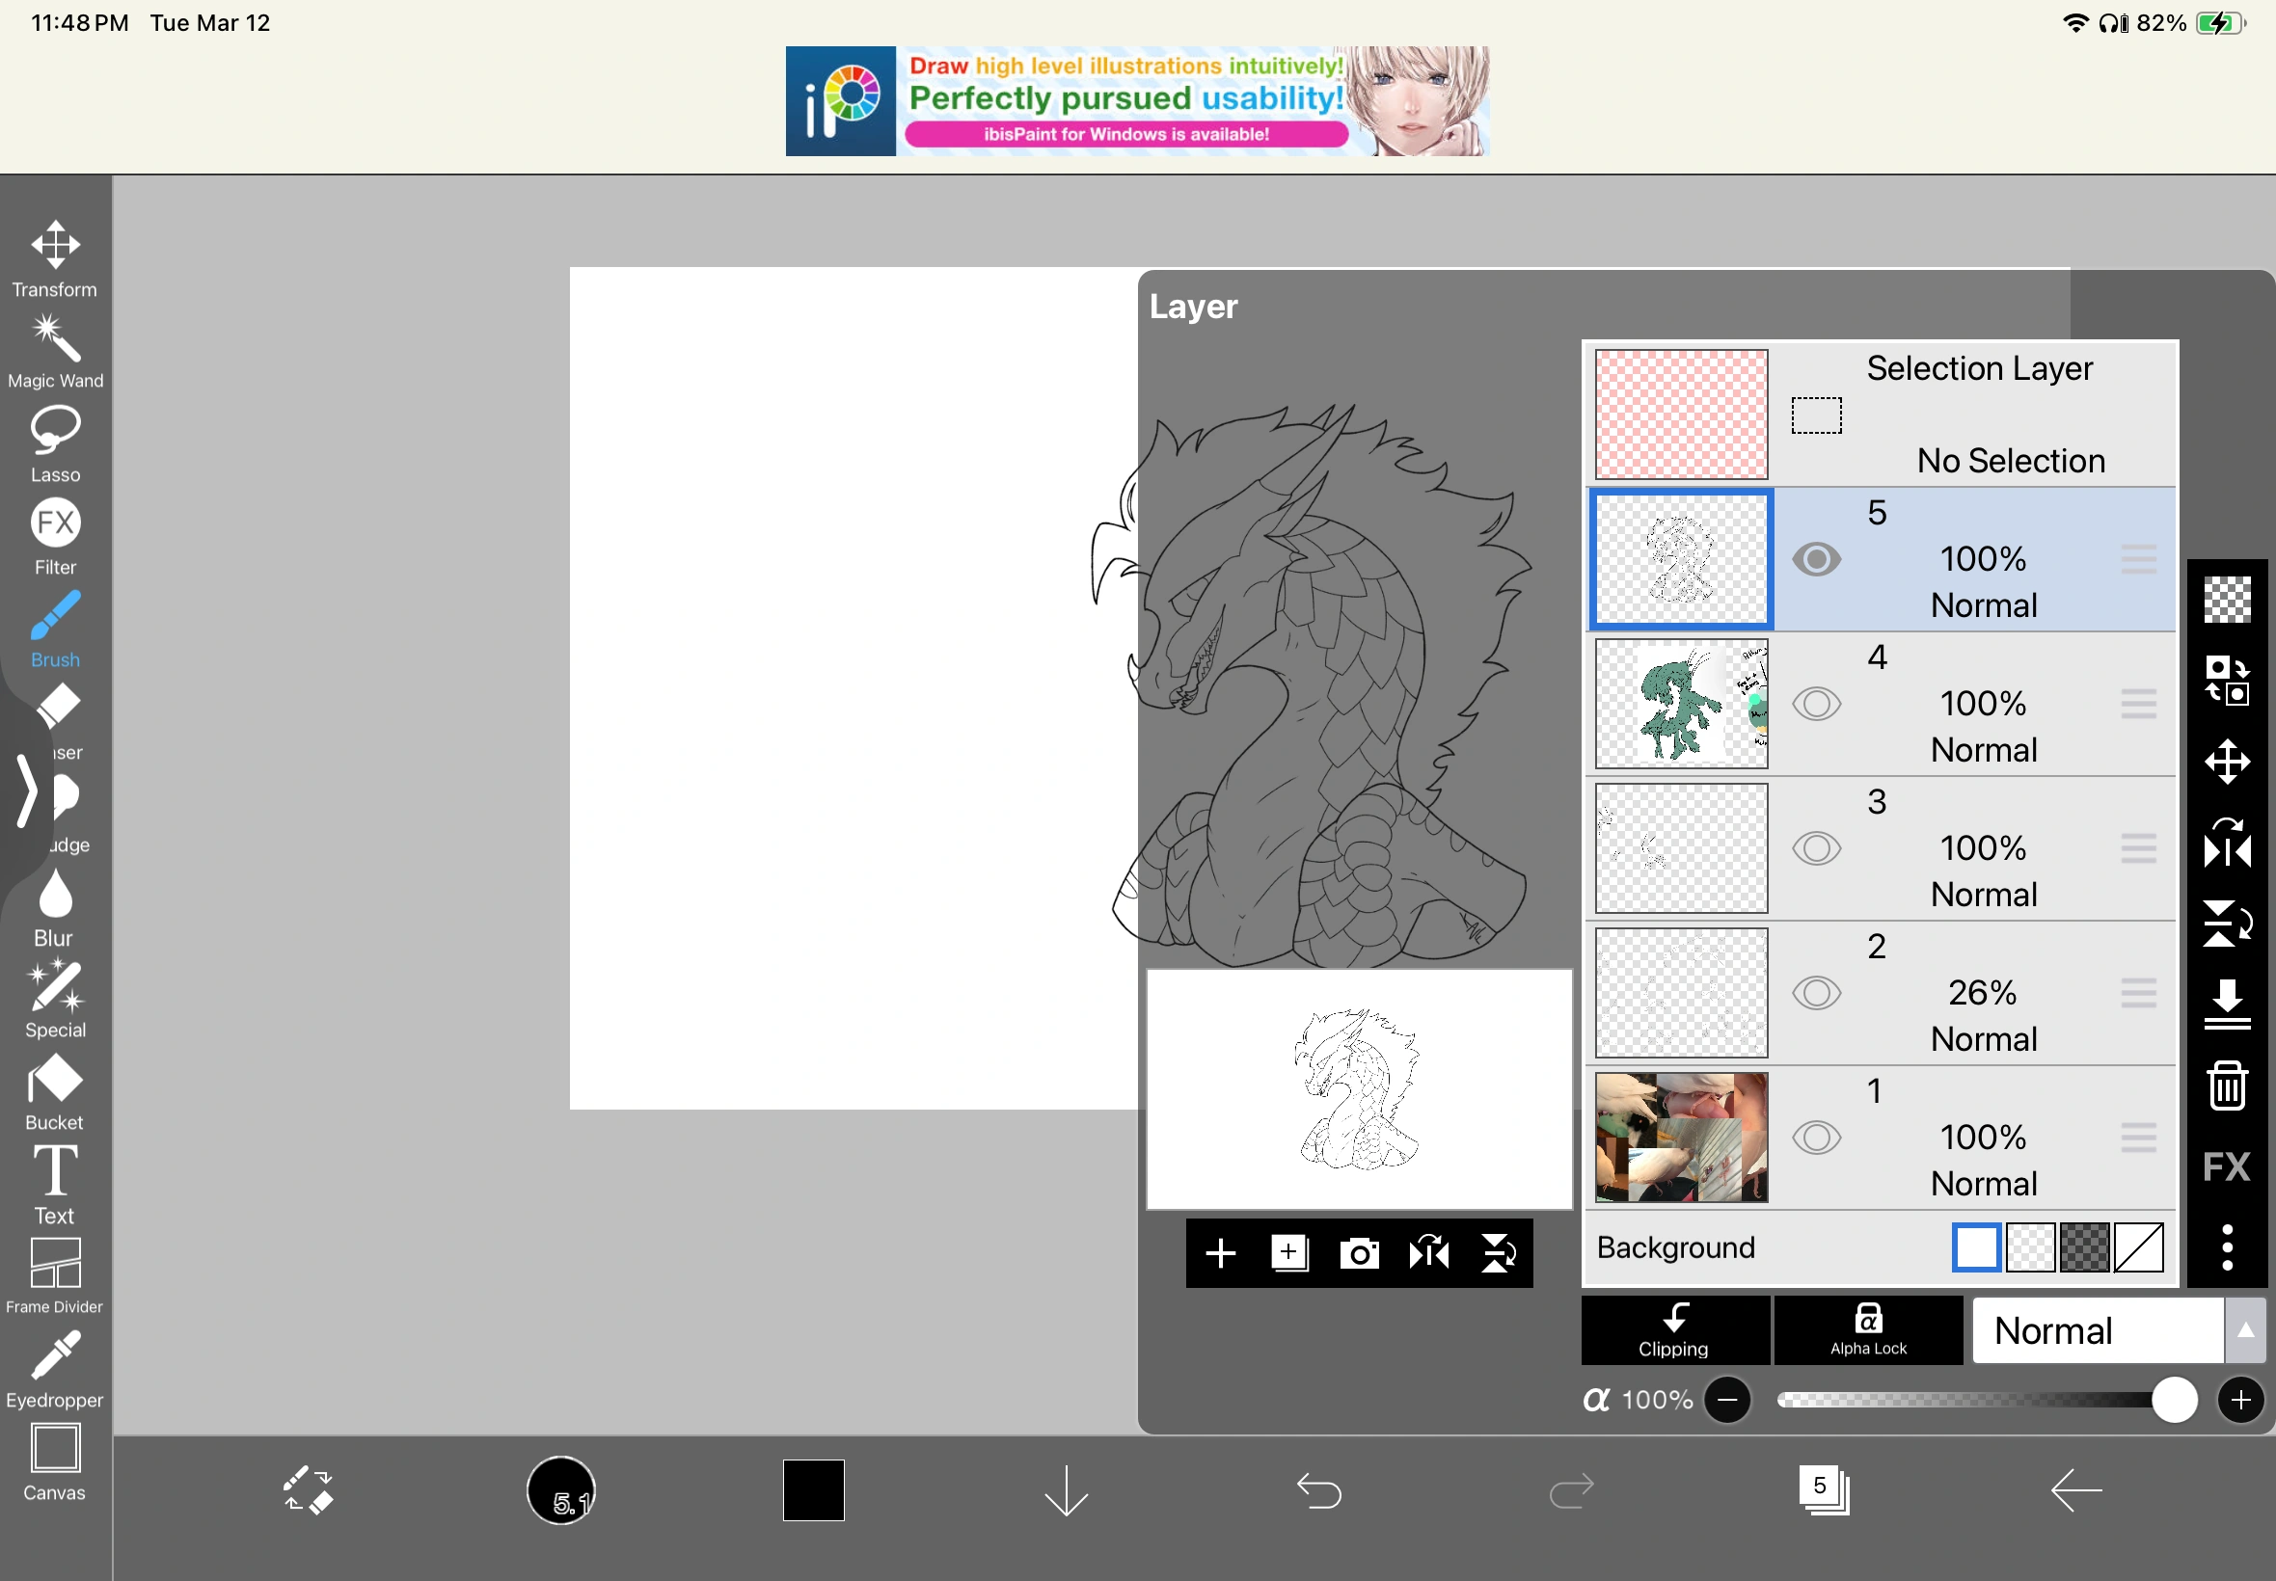
Task: Enable Clipping for the layer
Action: [1673, 1330]
